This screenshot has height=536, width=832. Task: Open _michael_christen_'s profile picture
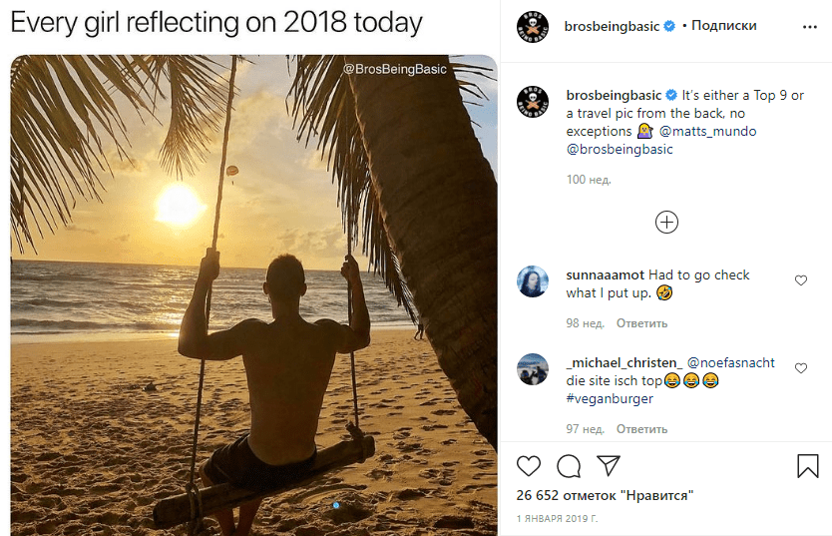point(533,369)
